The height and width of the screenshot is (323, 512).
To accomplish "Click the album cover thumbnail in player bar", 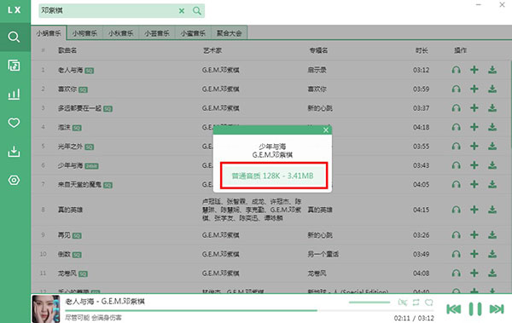I will pyautogui.click(x=46, y=309).
